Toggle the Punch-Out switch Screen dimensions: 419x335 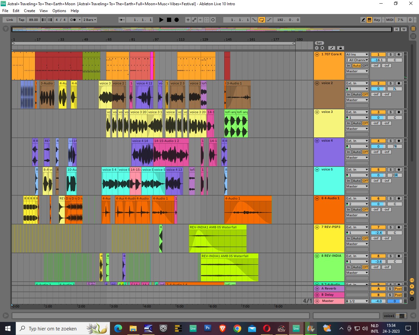point(269,20)
